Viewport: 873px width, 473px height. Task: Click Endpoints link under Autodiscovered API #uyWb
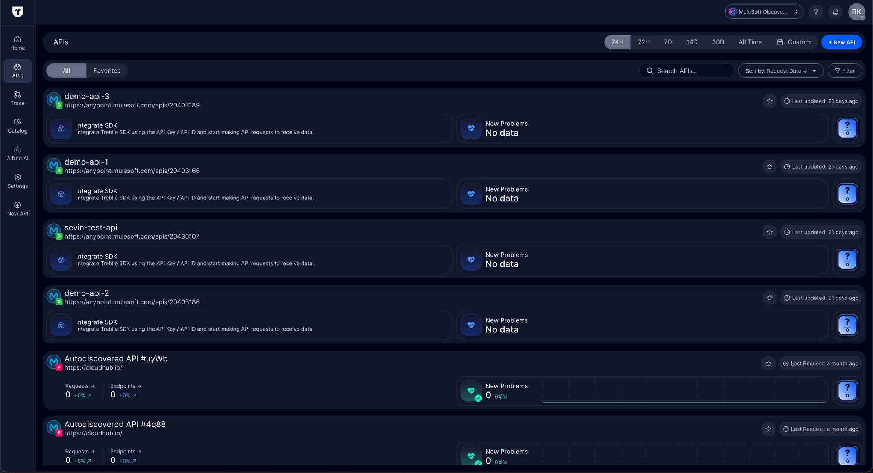[126, 386]
